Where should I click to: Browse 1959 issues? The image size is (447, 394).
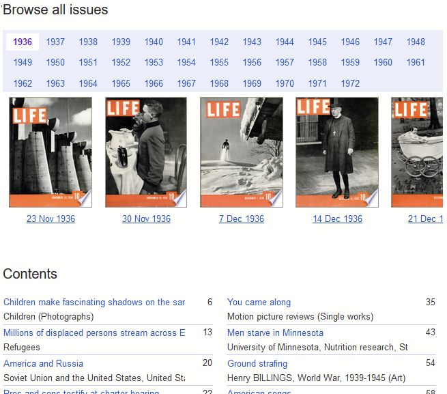pyautogui.click(x=350, y=63)
